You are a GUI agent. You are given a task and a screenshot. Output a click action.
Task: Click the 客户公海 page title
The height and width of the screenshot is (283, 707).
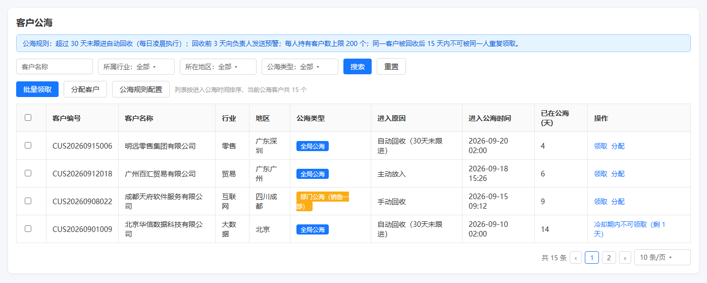coord(34,22)
